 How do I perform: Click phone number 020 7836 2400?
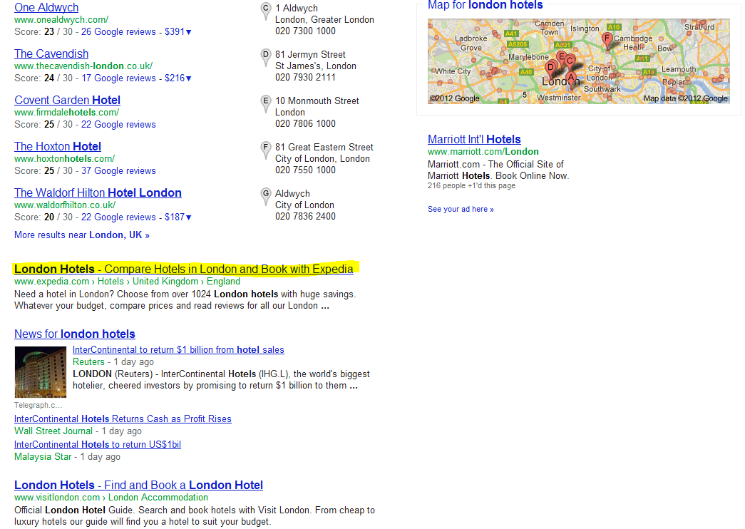(x=305, y=216)
